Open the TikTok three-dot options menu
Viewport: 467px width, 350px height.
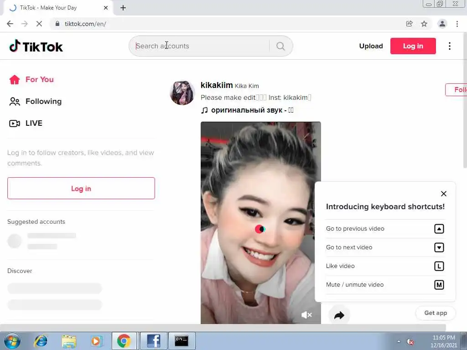449,46
